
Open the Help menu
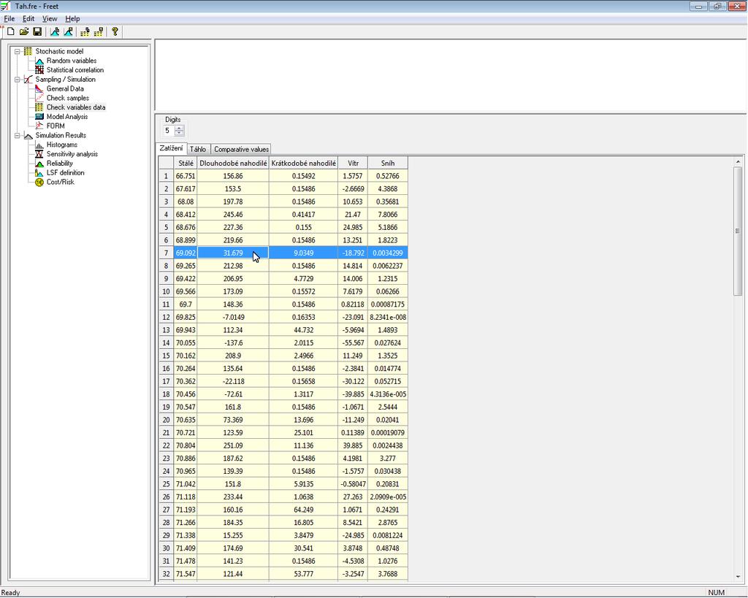tap(72, 18)
